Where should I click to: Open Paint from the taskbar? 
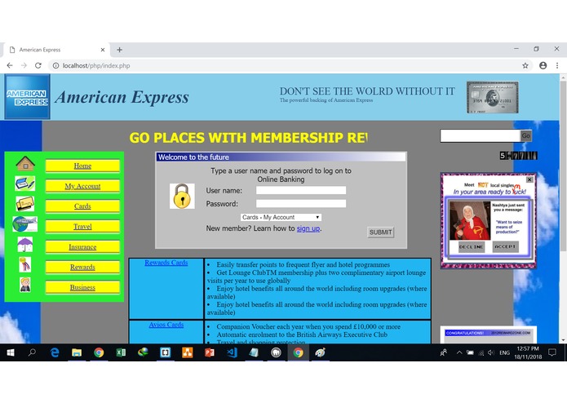coord(320,352)
